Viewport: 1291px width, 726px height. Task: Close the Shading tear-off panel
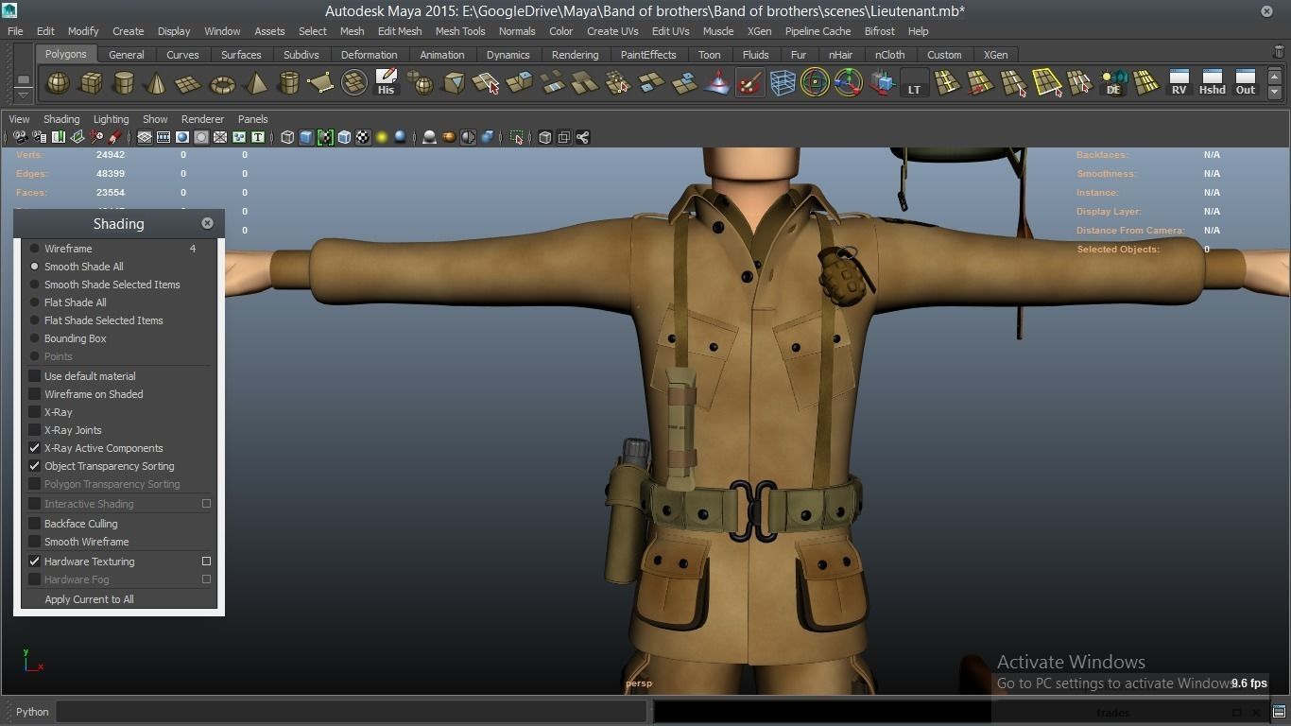click(207, 223)
